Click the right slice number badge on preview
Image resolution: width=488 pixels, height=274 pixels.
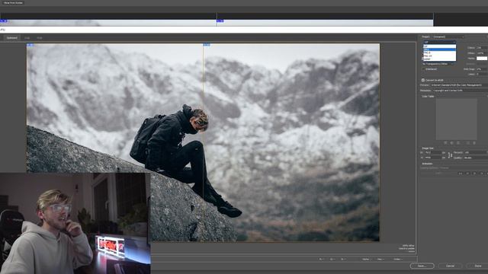(207, 45)
